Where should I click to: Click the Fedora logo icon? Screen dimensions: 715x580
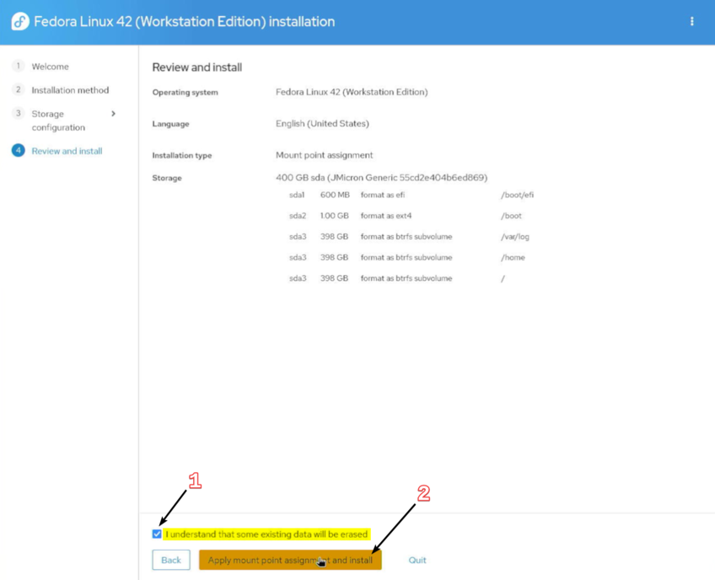coord(20,21)
